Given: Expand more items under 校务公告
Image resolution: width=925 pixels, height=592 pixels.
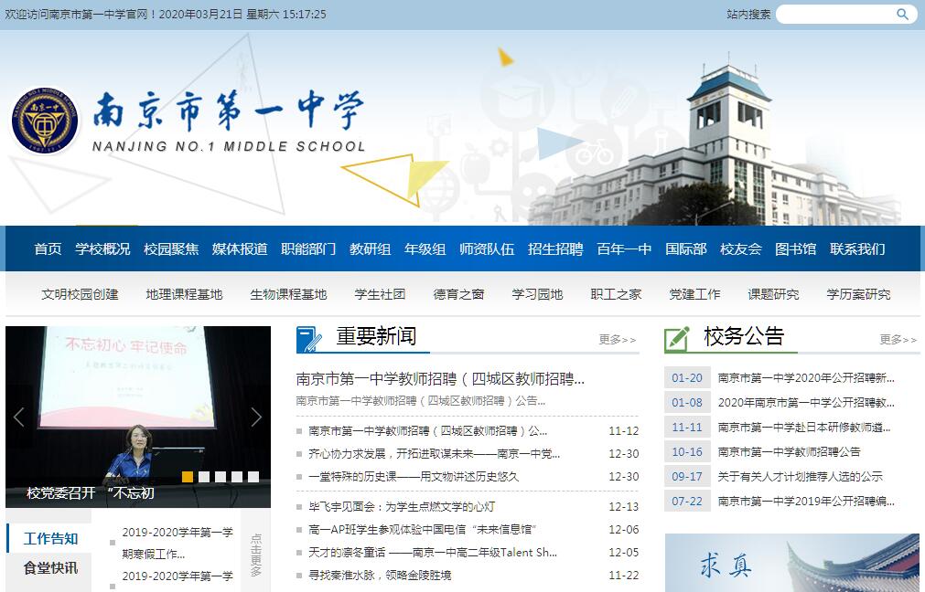Looking at the screenshot, I should (898, 340).
